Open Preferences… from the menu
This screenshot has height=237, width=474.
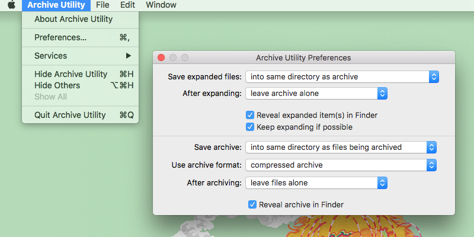point(60,37)
